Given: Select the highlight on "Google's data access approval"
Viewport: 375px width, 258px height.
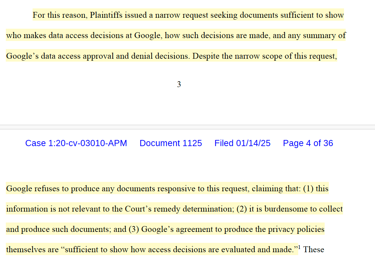Looking at the screenshot, I should pyautogui.click(x=64, y=56).
